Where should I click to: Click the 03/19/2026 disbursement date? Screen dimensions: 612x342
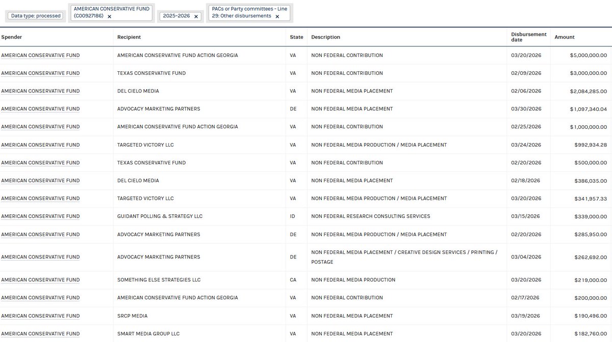pos(526,316)
